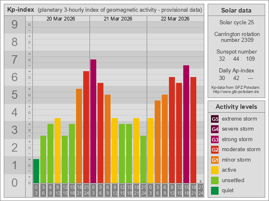The height and width of the screenshot is (201, 269).
Task: Click the red 21-24 bar on 20 Mar
Action: pyautogui.click(x=86, y=127)
